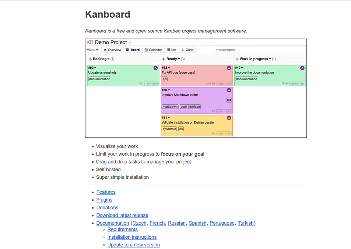Switch to the List view
The height and width of the screenshot is (249, 351).
point(172,50)
